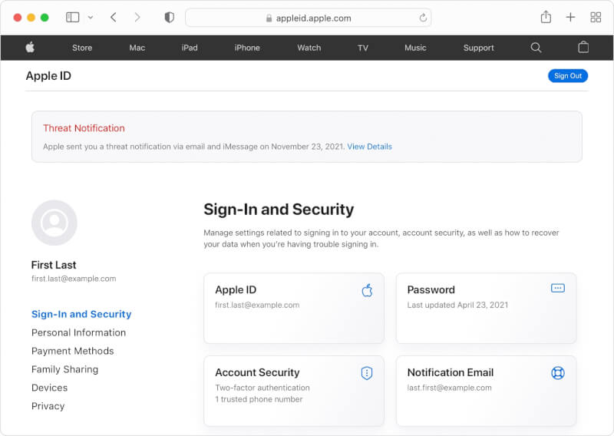Viewport: 614px width, 436px height.
Task: Click the Apple logo in the nav bar
Action: tap(30, 48)
